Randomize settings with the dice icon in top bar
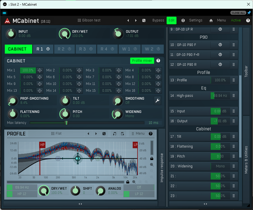Image resolution: width=253 pixels, height=210 pixels. click(x=144, y=21)
